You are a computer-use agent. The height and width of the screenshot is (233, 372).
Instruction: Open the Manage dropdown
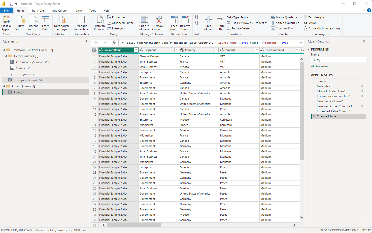click(116, 28)
